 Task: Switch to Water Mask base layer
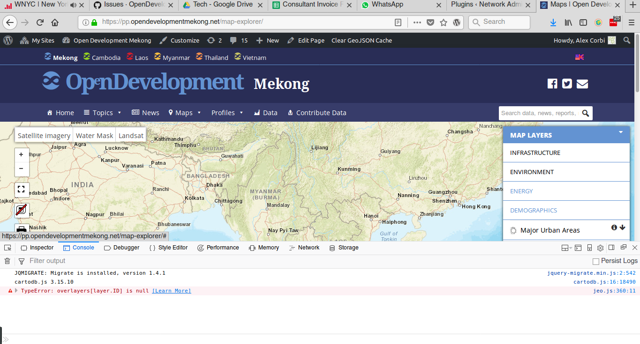(95, 136)
